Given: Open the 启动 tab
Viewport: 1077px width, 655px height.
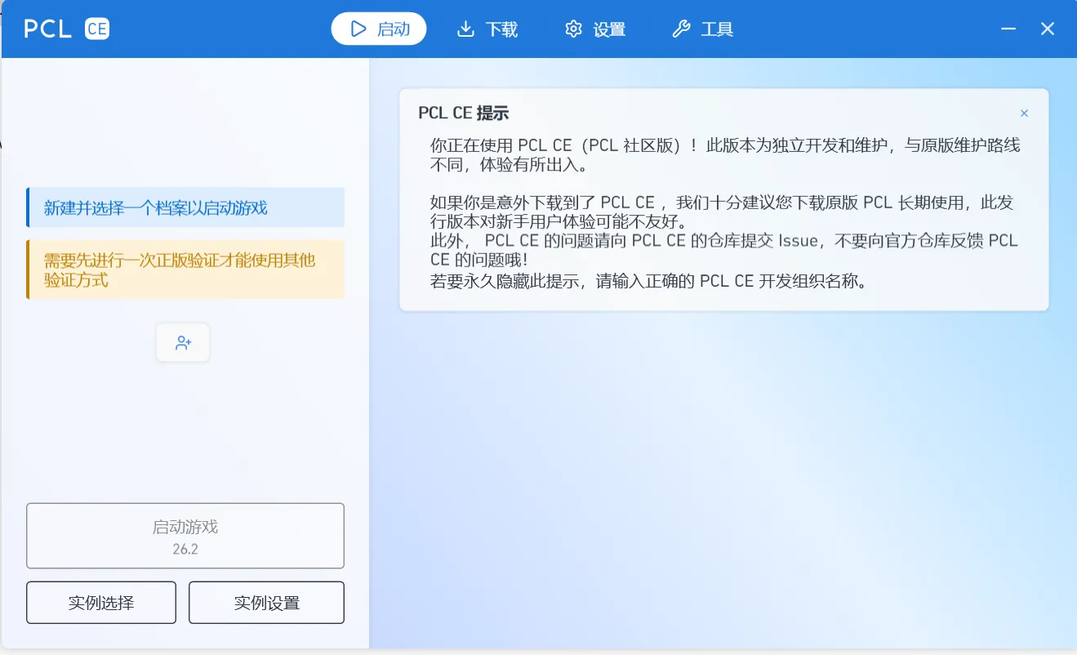Looking at the screenshot, I should [x=379, y=29].
